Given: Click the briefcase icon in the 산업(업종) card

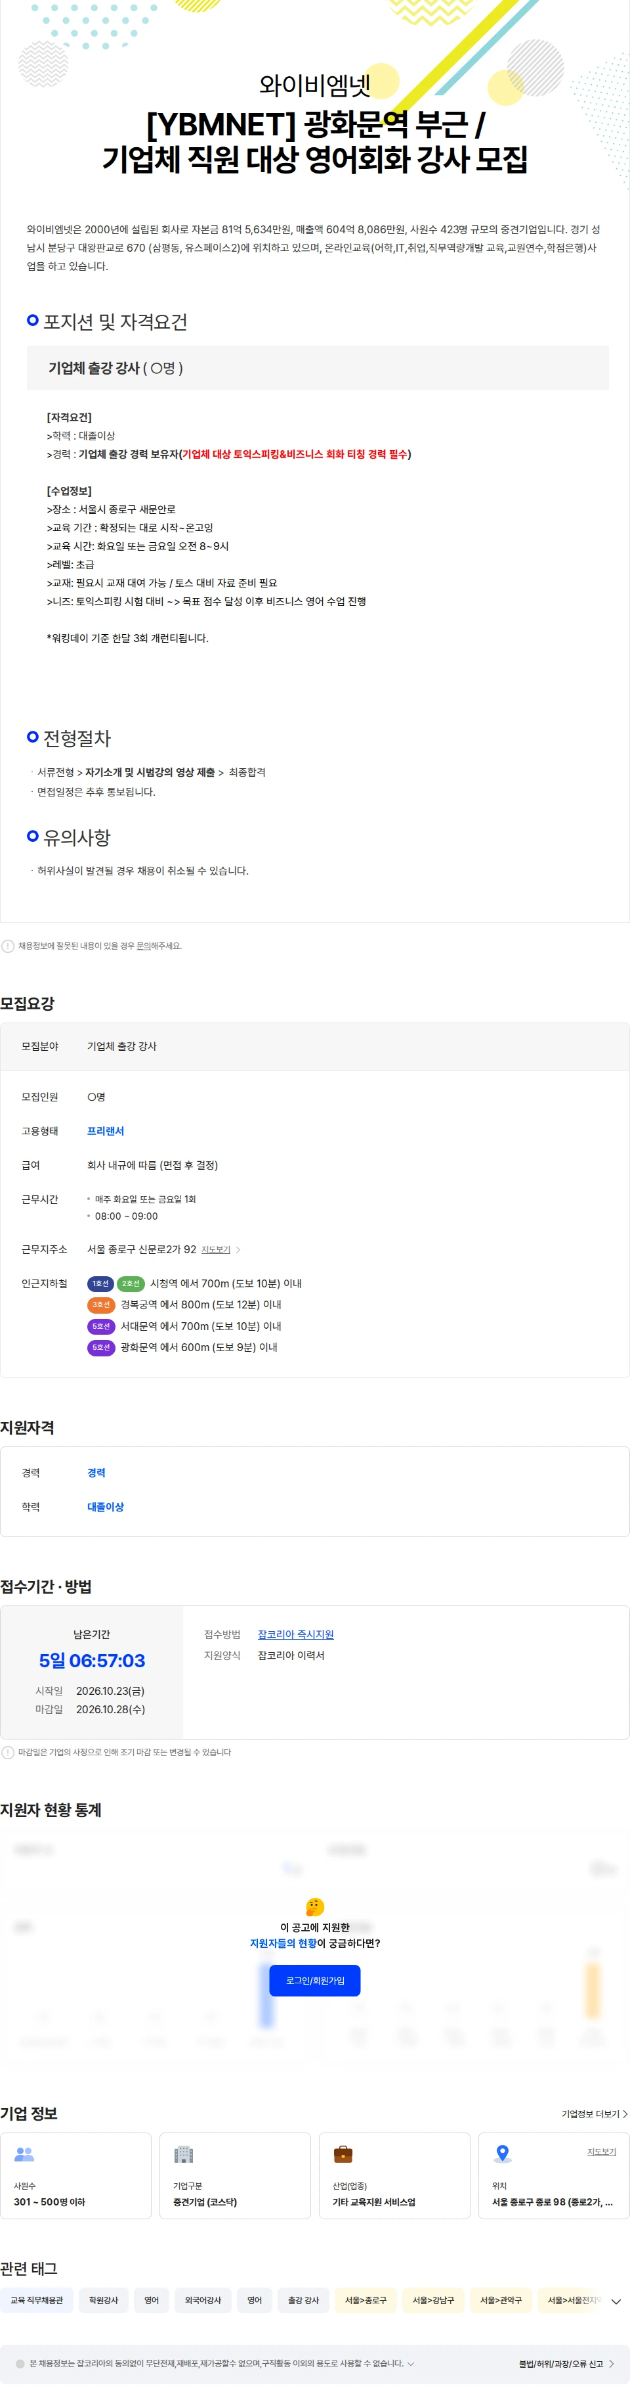Looking at the screenshot, I should [343, 2154].
